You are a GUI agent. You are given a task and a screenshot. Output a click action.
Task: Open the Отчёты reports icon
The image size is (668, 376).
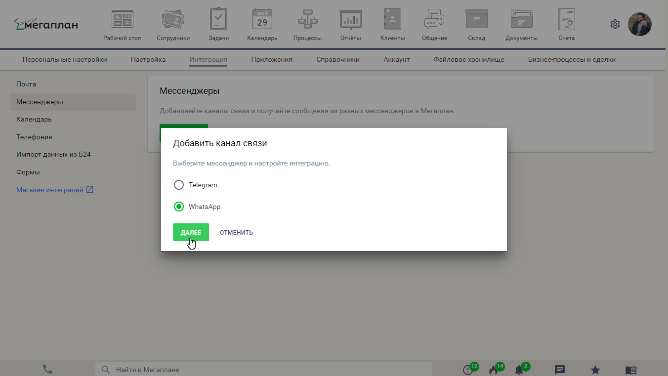(x=350, y=20)
